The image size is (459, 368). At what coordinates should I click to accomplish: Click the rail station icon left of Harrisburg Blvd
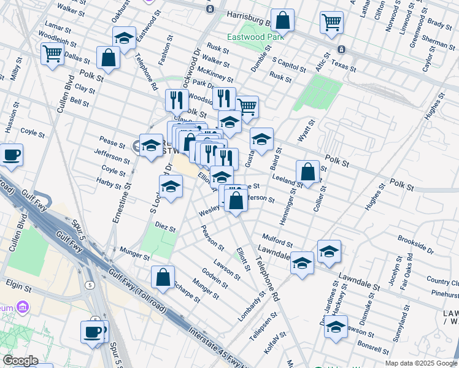point(210,9)
